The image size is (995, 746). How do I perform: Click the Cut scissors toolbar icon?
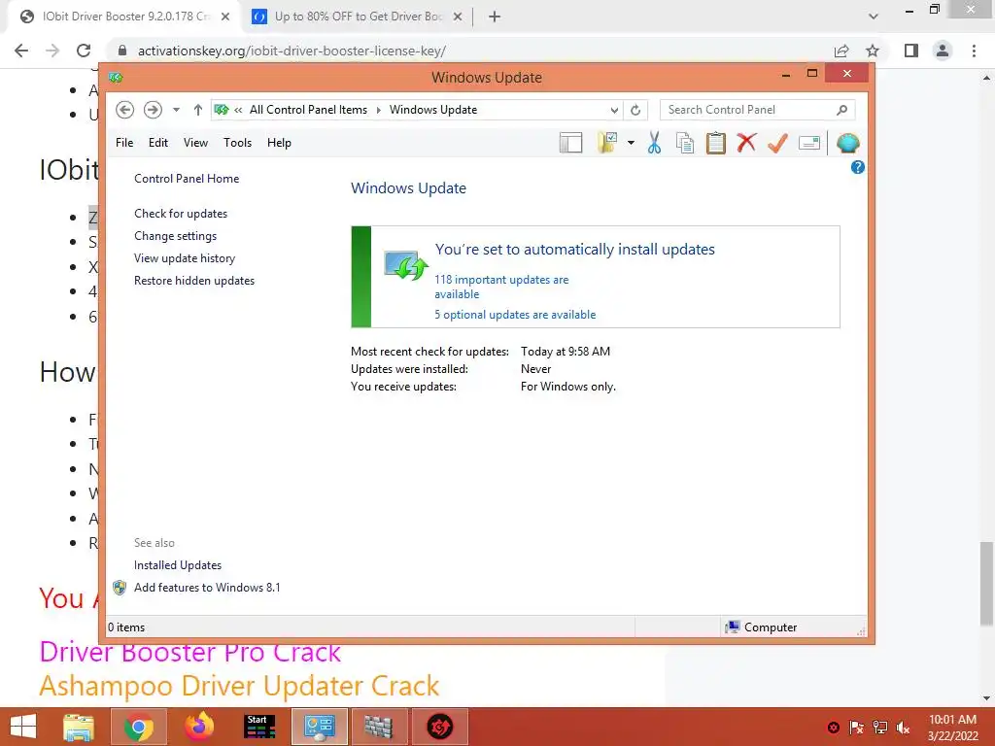(654, 143)
